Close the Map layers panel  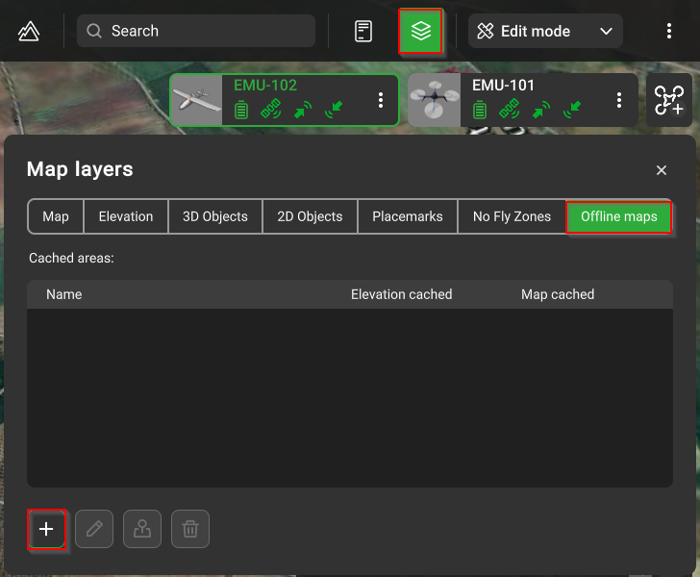click(x=662, y=170)
